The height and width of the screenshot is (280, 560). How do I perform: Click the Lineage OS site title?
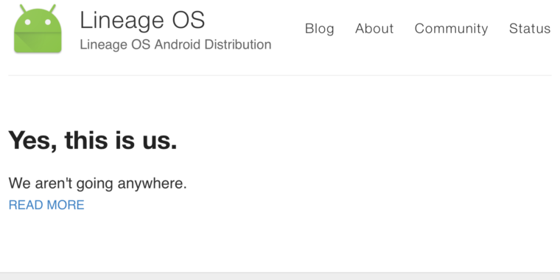(142, 20)
